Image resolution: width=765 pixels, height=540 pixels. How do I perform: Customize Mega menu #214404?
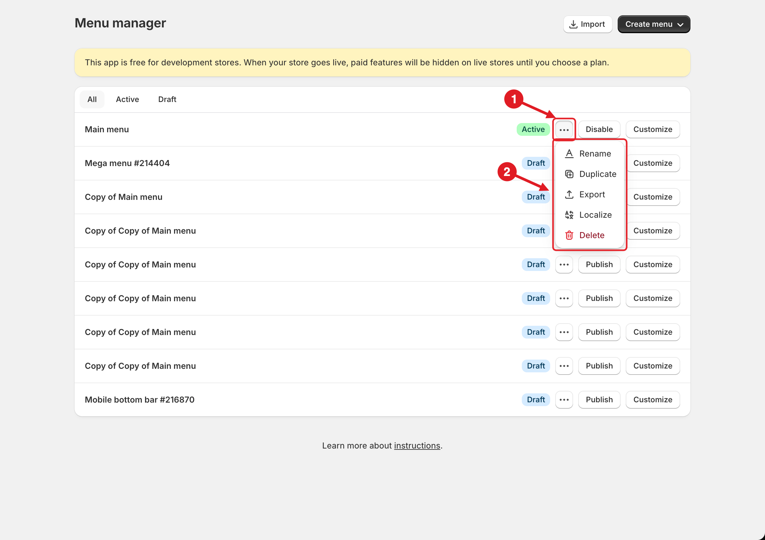point(653,163)
